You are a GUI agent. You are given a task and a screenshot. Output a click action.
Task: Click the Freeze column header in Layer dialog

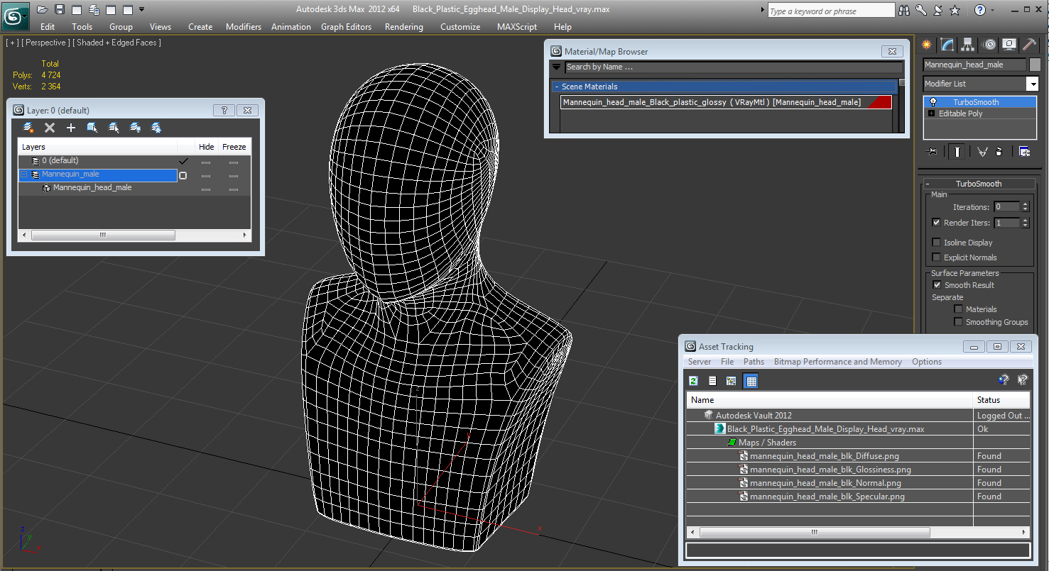pos(234,147)
